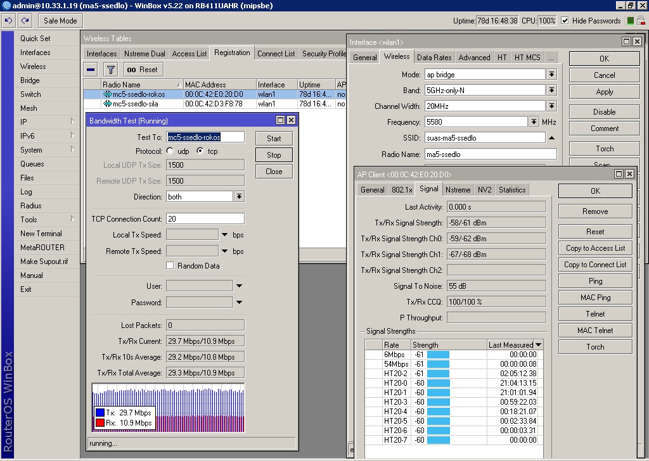Click Disable in Interface wlan1
The height and width of the screenshot is (461, 649).
pos(604,112)
